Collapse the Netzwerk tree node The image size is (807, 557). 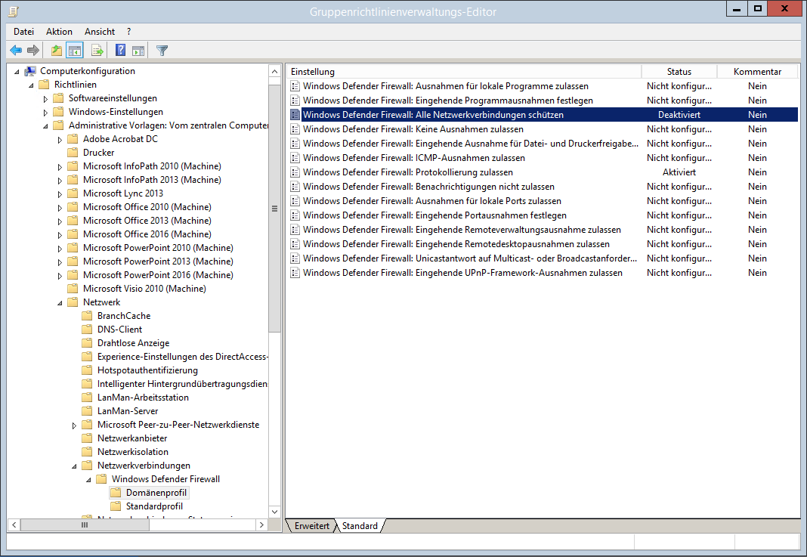60,303
